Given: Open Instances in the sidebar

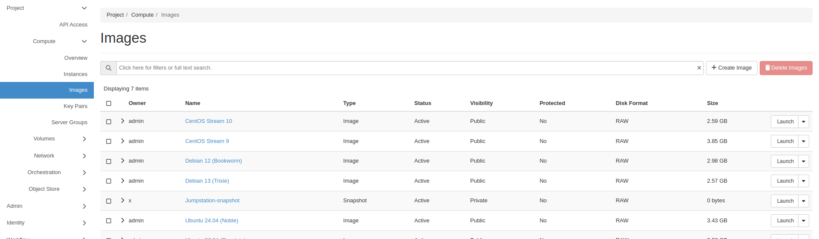Looking at the screenshot, I should coord(76,74).
